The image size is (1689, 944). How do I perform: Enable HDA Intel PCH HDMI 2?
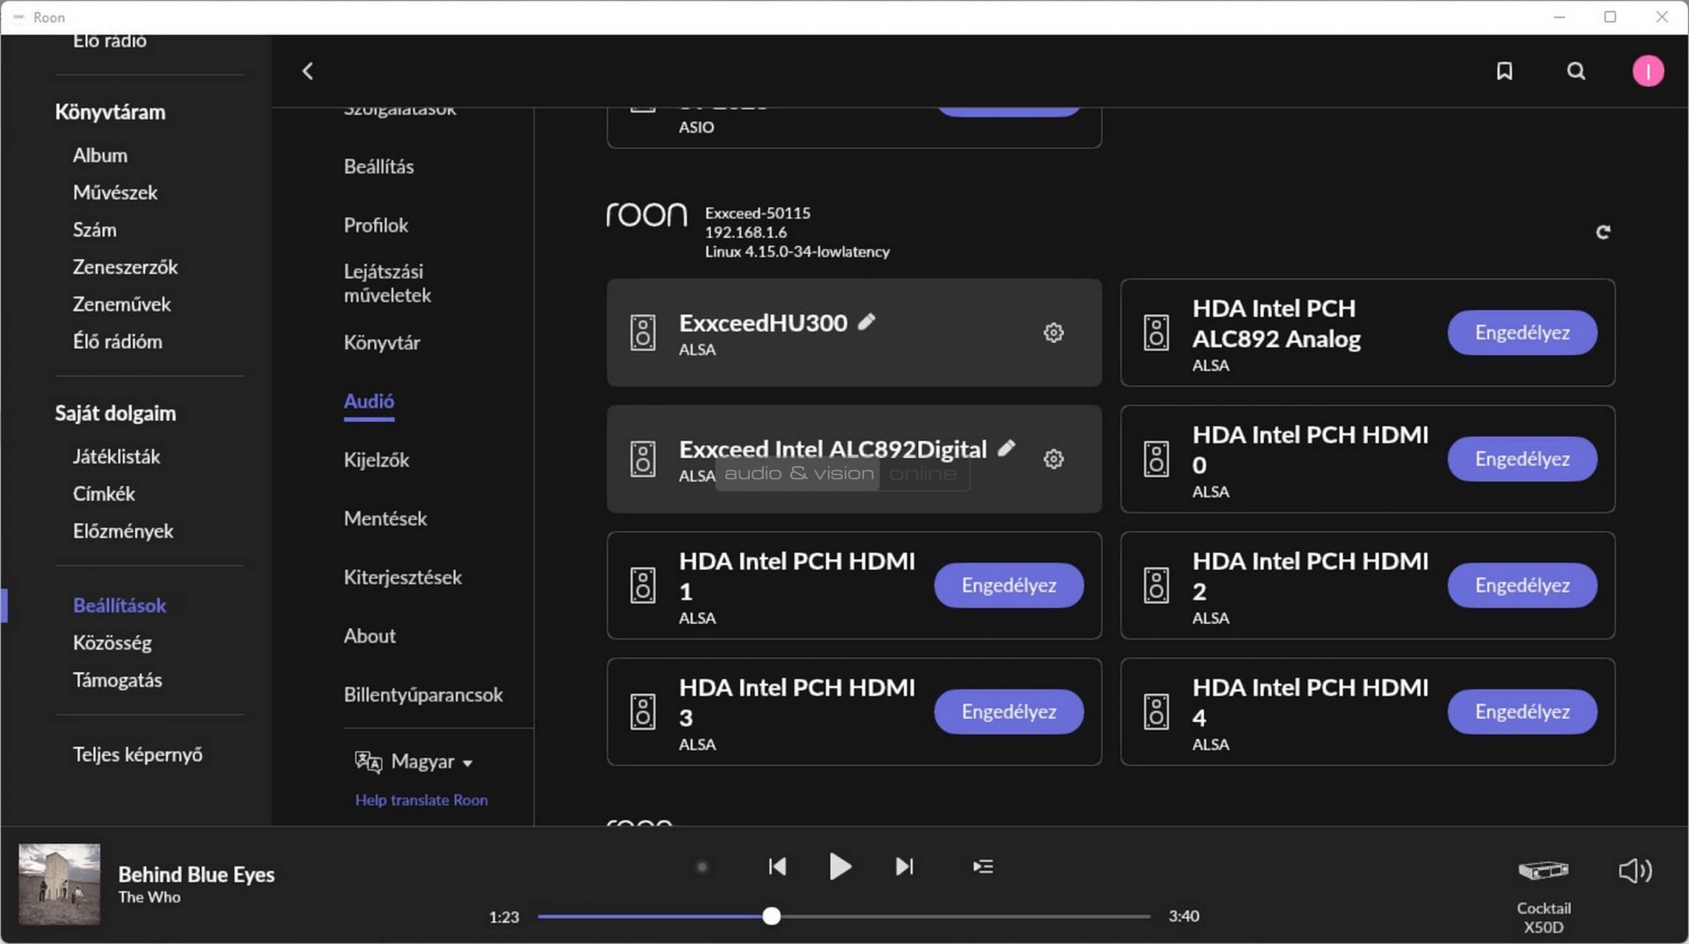click(1522, 585)
